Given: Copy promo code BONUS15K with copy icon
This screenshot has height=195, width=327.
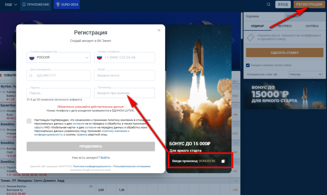Looking at the screenshot, I should tap(223, 161).
